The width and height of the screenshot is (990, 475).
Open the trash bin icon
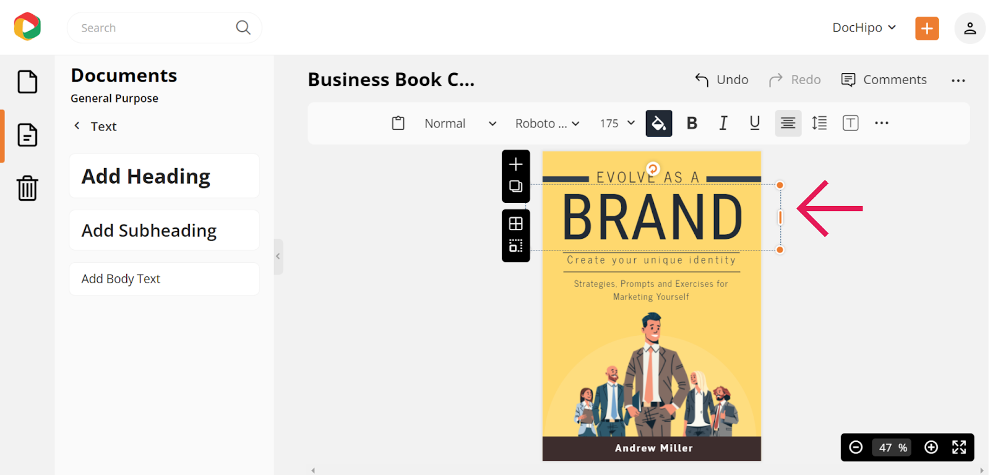click(27, 188)
